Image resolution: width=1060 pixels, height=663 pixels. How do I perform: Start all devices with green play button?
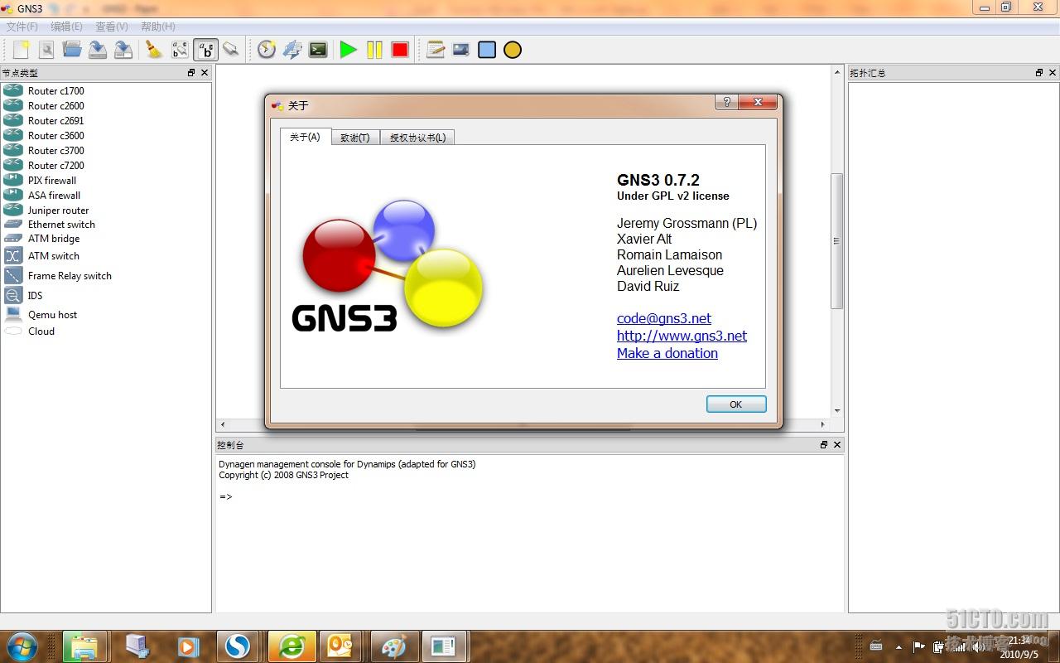(x=349, y=50)
